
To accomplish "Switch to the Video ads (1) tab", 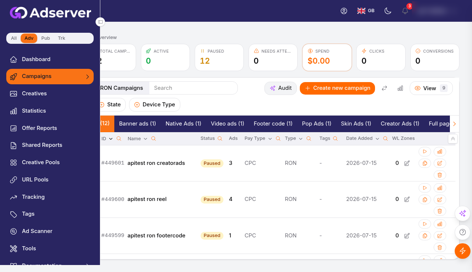I will point(228,124).
